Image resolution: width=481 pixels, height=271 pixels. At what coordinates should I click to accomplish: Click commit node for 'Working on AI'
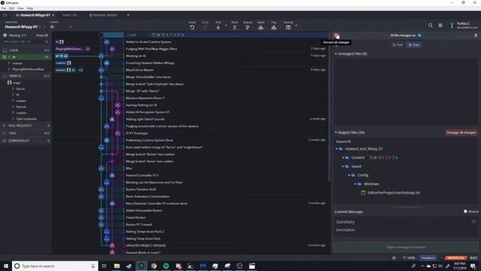[101, 56]
